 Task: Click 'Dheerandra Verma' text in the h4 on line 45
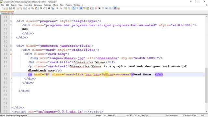point(89,62)
